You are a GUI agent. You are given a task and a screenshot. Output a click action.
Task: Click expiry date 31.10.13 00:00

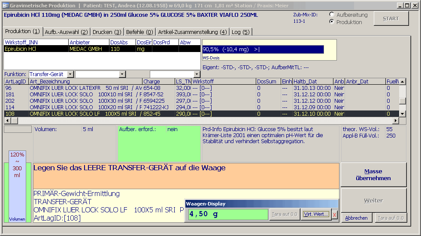pos(312,88)
